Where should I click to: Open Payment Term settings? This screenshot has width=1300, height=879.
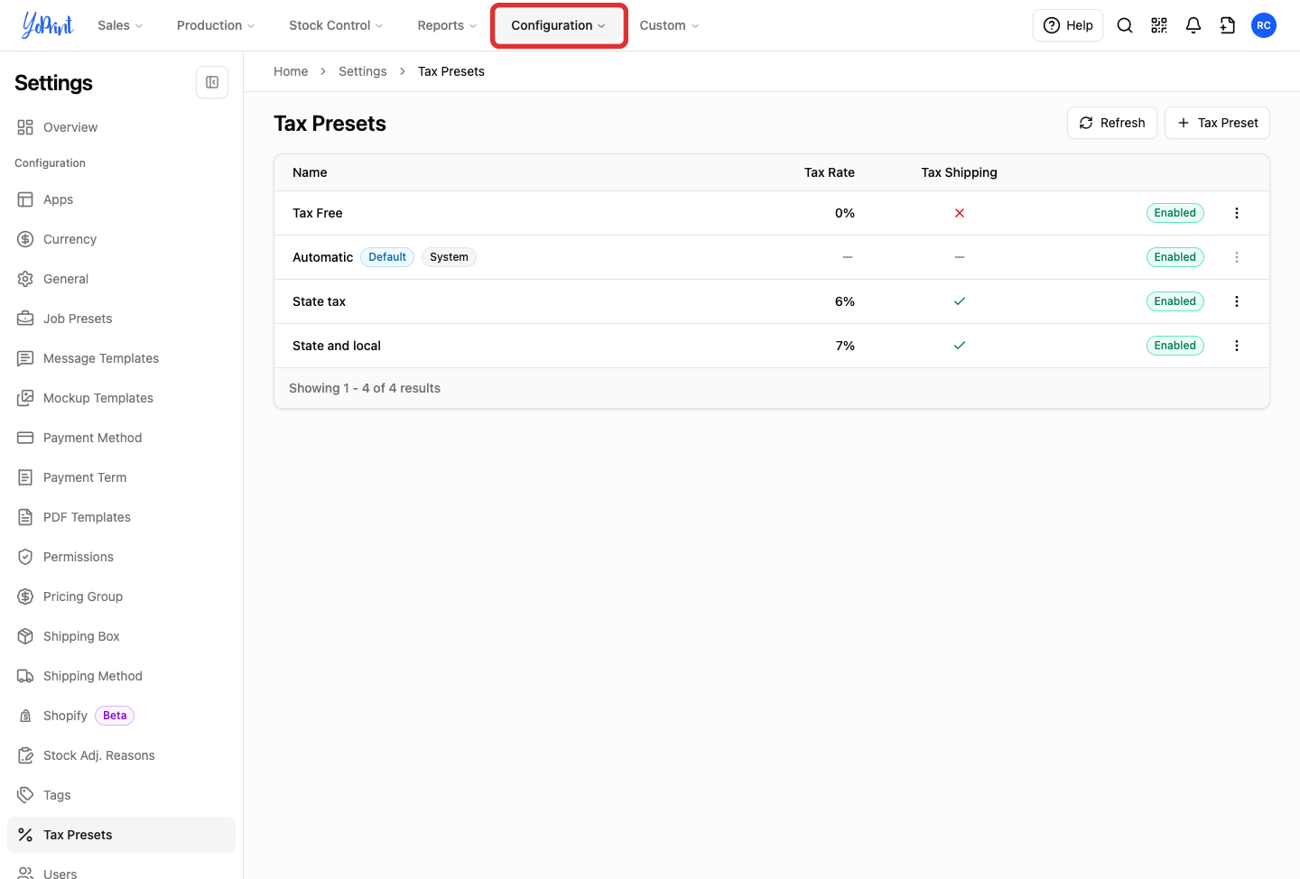tap(121, 477)
